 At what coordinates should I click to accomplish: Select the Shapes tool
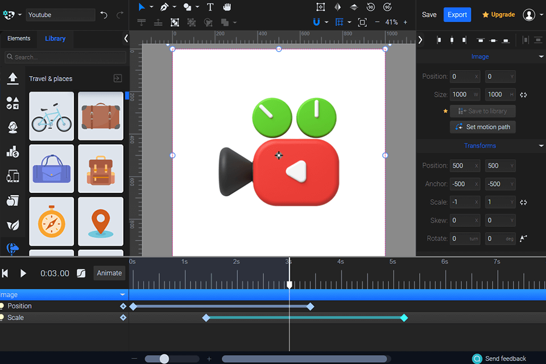[x=187, y=7]
